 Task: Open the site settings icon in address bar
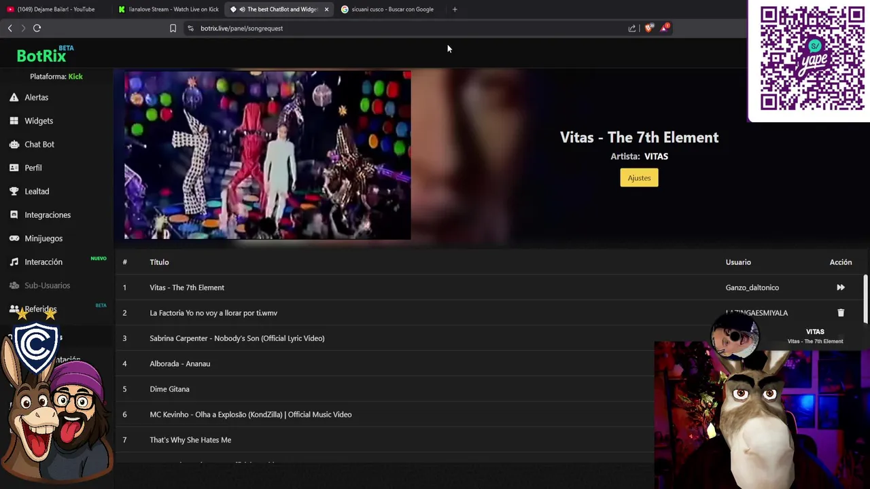[190, 28]
